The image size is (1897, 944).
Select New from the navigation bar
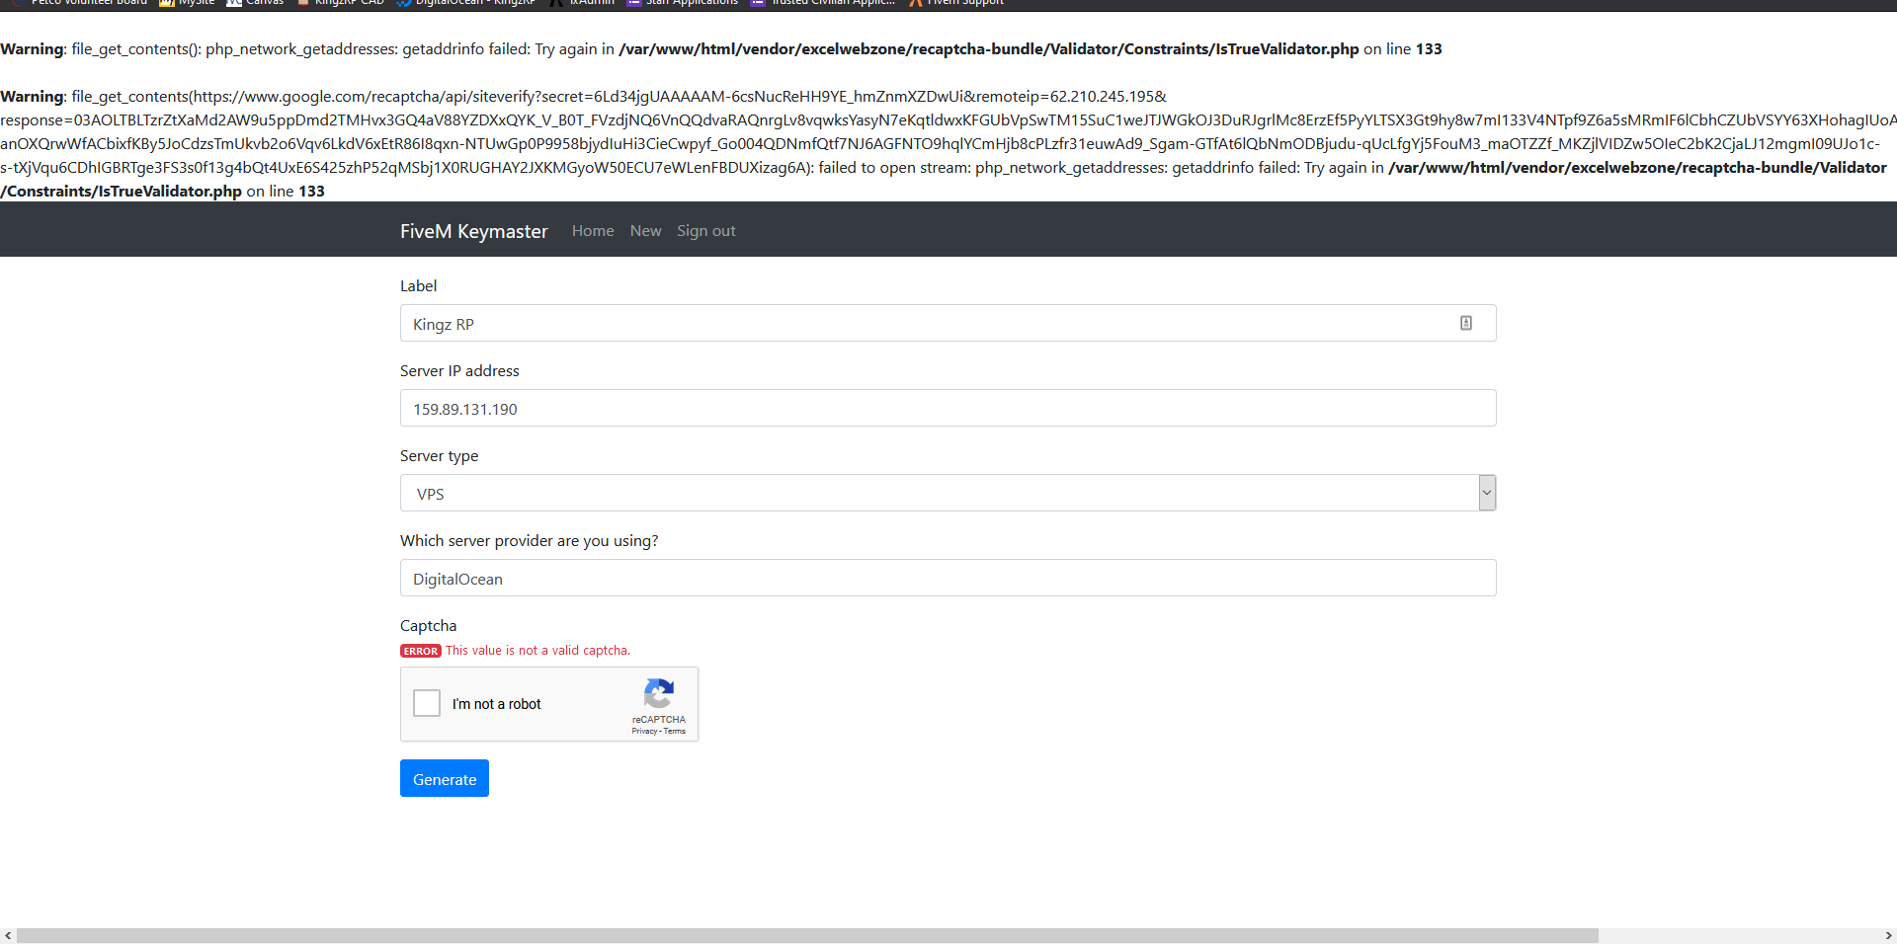coord(645,230)
